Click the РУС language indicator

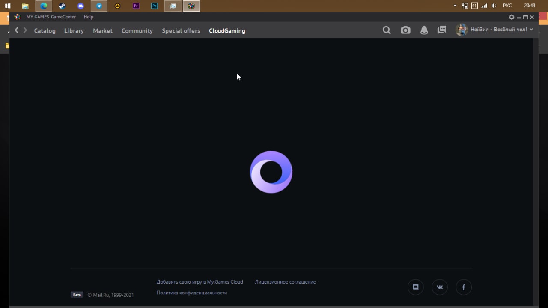tap(507, 6)
